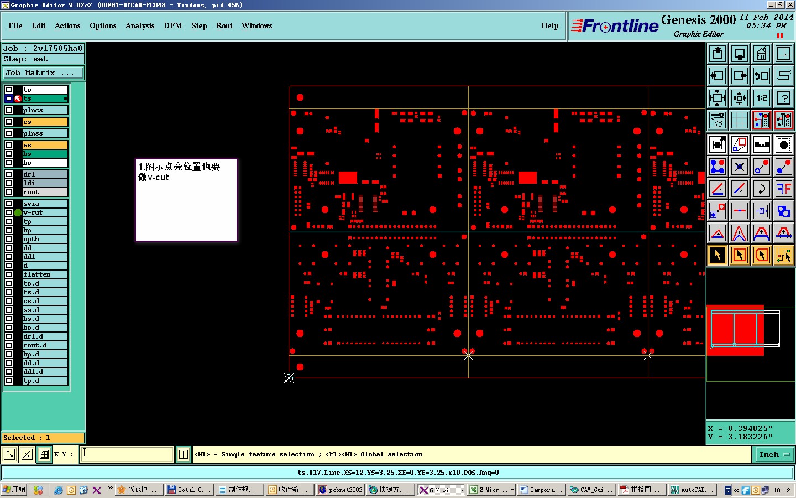Open the wrench and palette settings icon

click(718, 120)
